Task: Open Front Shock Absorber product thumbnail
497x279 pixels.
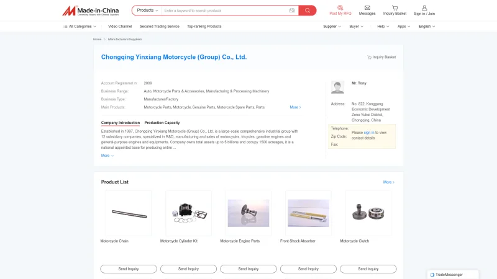Action: click(x=308, y=213)
